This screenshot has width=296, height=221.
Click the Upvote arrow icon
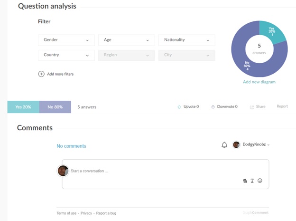click(x=179, y=107)
